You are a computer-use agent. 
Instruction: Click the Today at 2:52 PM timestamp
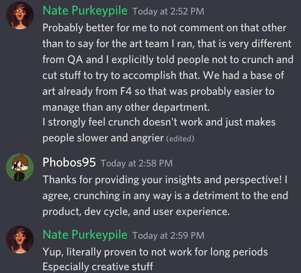[168, 11]
